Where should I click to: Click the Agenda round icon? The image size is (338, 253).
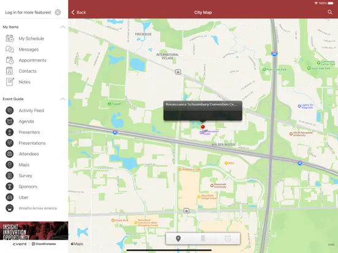click(9, 122)
